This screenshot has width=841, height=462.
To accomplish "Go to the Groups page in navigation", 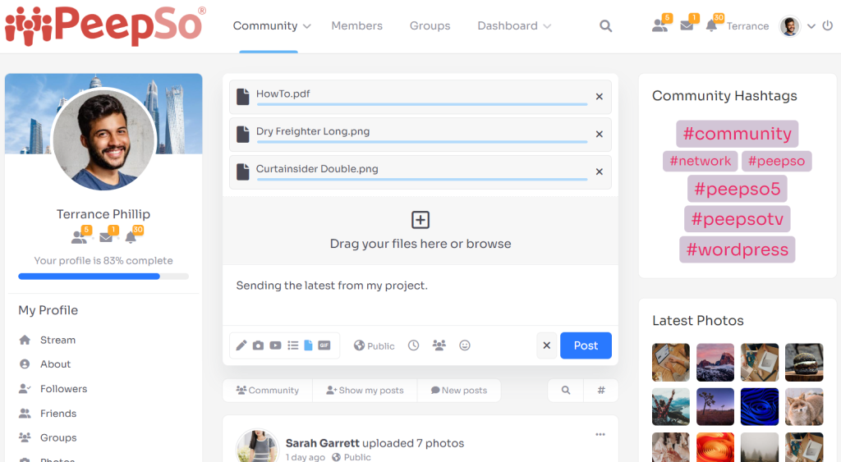I will (430, 25).
